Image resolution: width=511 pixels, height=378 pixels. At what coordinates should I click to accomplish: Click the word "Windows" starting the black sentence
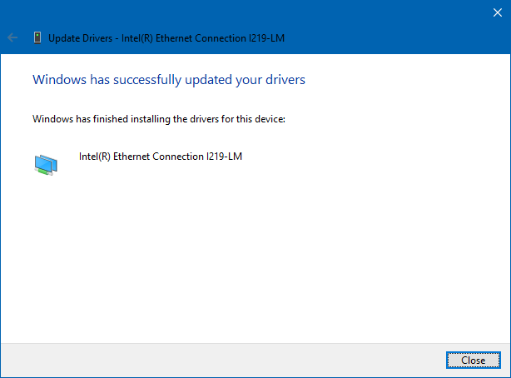point(52,119)
